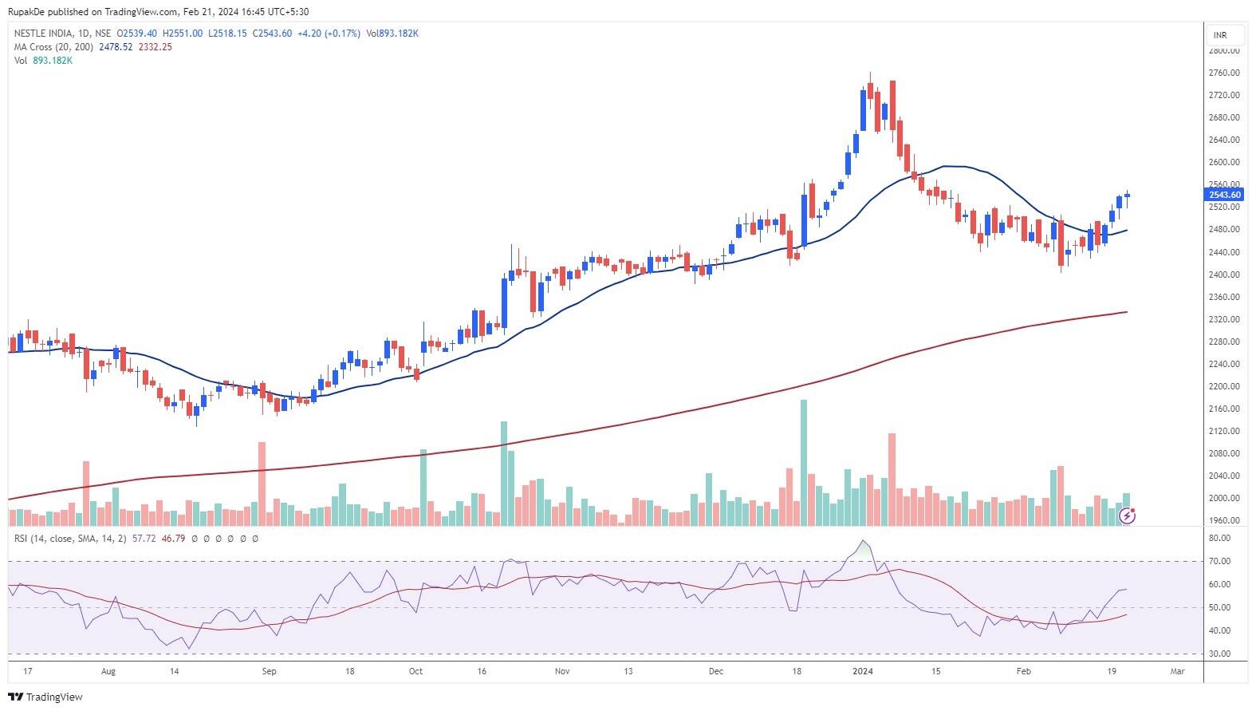The height and width of the screenshot is (711, 1256).
Task: Click the 20 MA value 2478.52
Action: pyautogui.click(x=116, y=47)
